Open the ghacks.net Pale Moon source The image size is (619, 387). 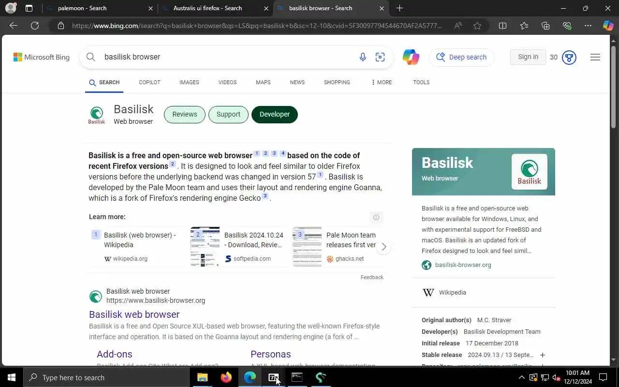click(x=335, y=247)
